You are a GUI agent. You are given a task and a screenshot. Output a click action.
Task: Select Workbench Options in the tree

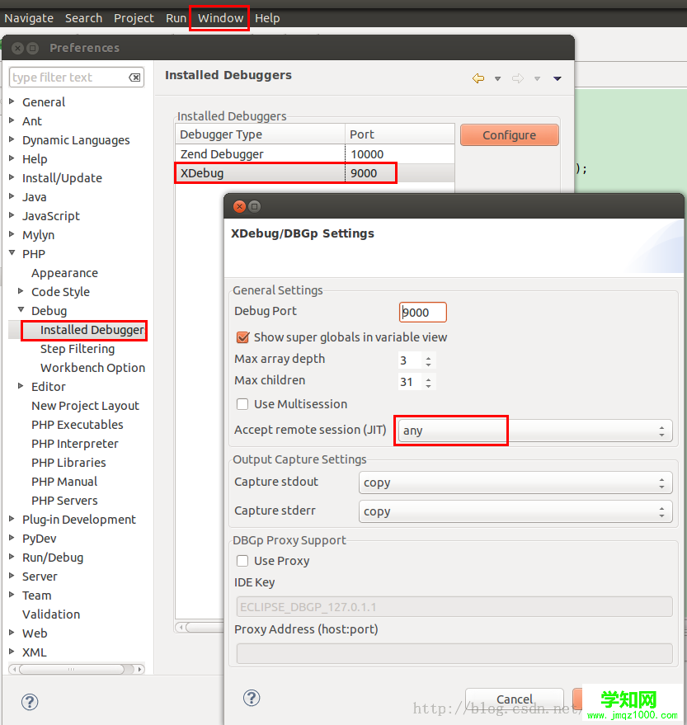92,368
